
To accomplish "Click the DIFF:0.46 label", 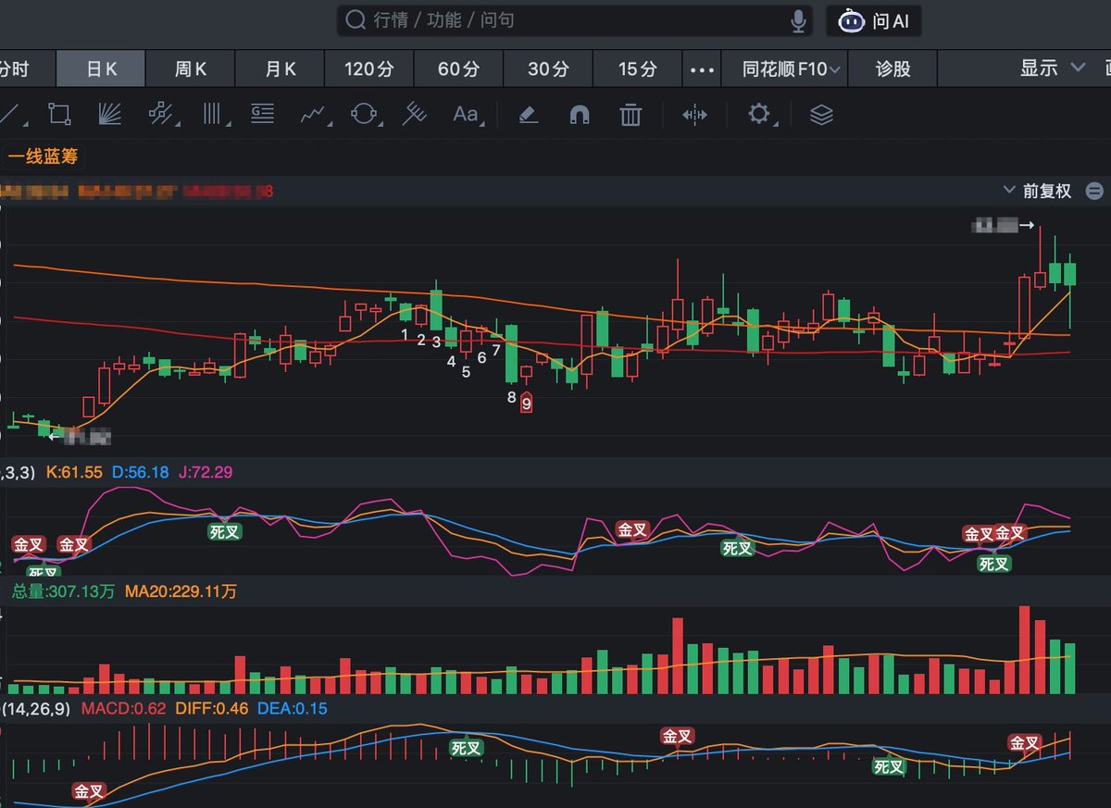I will point(211,708).
